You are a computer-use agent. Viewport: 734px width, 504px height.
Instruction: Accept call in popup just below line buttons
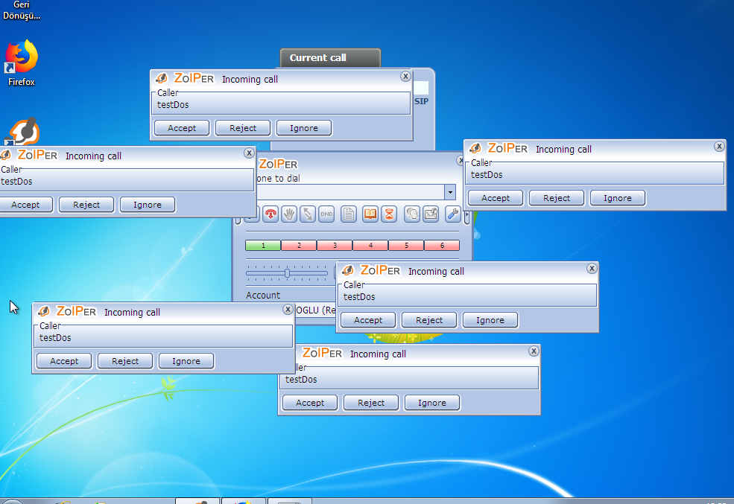(x=368, y=320)
